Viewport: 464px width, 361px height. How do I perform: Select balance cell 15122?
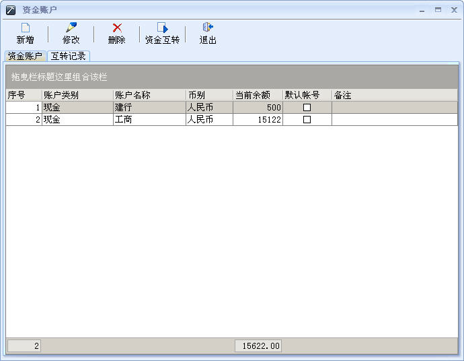coord(258,119)
